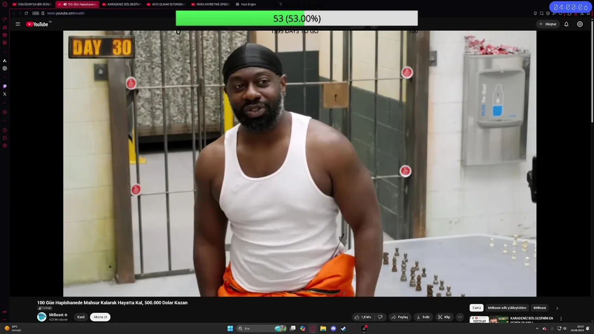Image resolution: width=594 pixels, height=334 pixels.
Task: Select the MrBeast filter chip
Action: [540, 308]
